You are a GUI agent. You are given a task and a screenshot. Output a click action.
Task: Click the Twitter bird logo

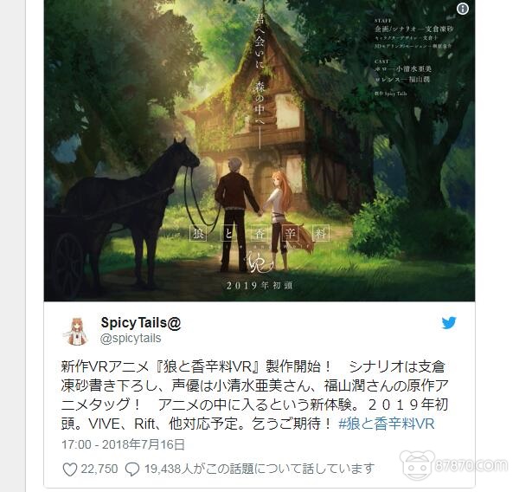pos(448,322)
